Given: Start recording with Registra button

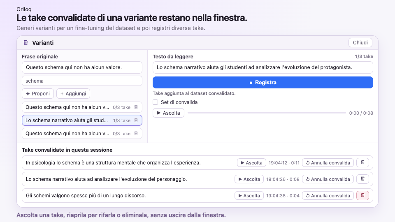Looking at the screenshot, I should 263,83.
